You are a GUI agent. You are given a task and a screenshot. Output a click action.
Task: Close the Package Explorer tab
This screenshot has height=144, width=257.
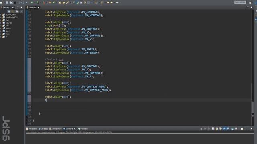coord(13,8)
